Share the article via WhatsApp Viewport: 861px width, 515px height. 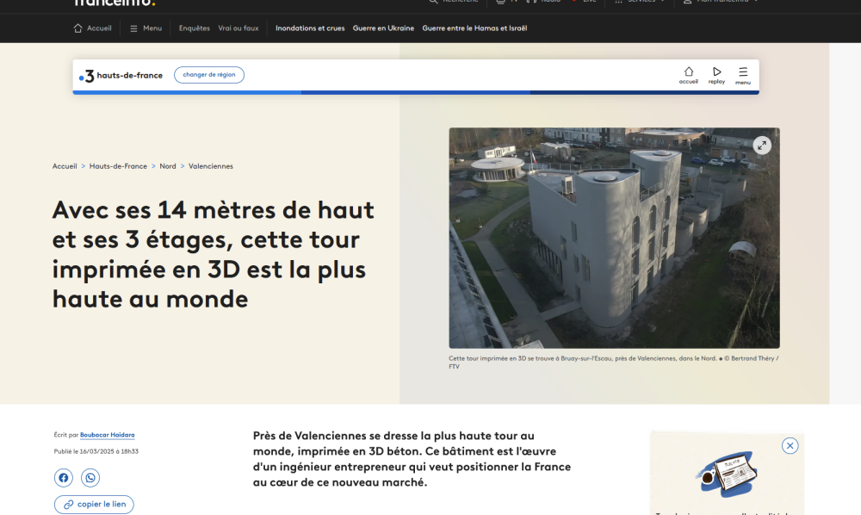tap(90, 478)
